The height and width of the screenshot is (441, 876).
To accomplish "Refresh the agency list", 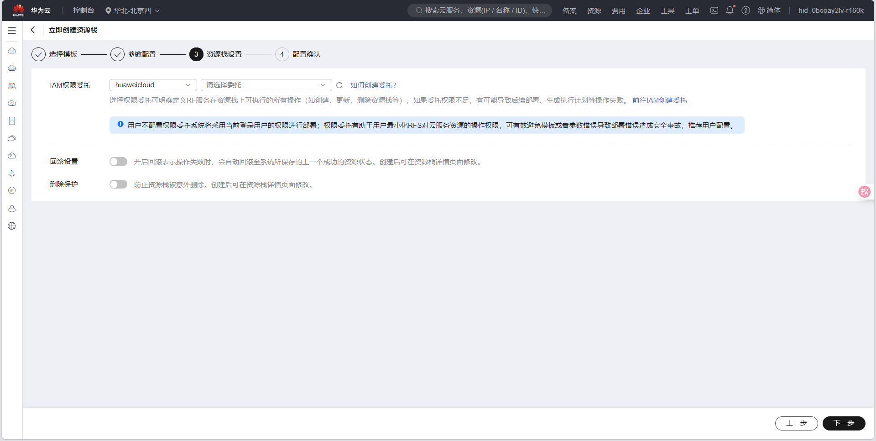I will pyautogui.click(x=339, y=85).
